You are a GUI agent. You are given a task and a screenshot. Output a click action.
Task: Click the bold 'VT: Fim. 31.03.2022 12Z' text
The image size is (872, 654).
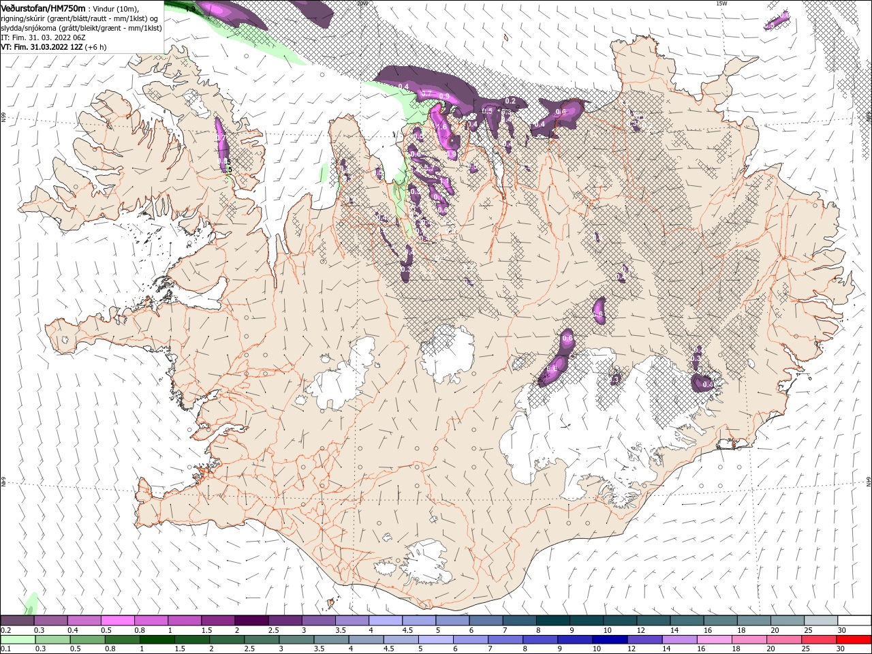click(x=42, y=47)
